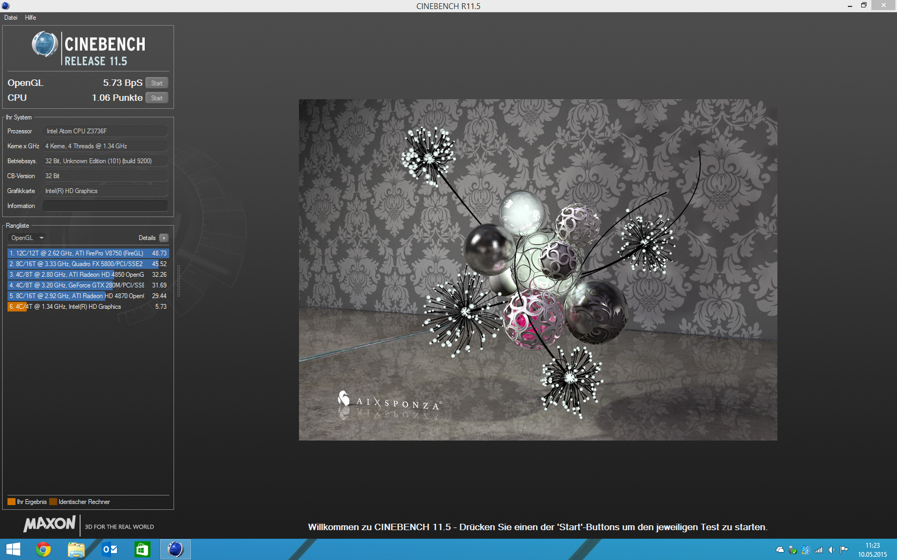Expand ranking Details arrow button
This screenshot has width=897, height=560.
(164, 238)
